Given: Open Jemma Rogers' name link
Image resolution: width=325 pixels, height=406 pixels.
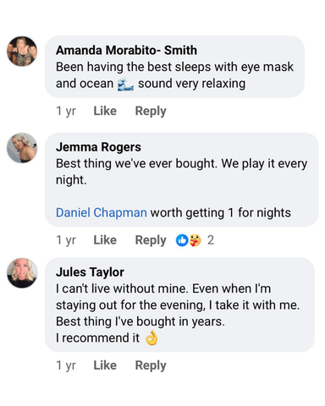Looking at the screenshot, I should 98,147.
